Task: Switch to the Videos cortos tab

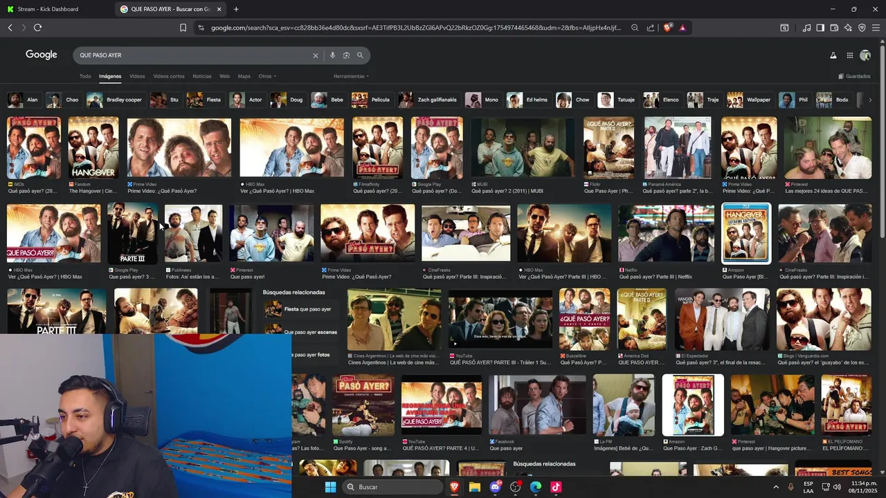Action: point(169,76)
